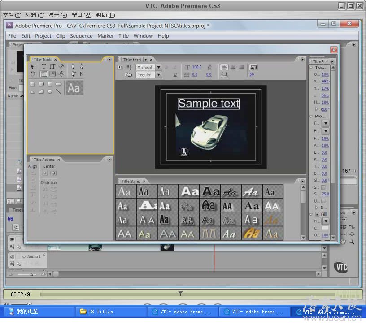The height and width of the screenshot is (325, 366).
Task: Toggle Audio 1 track speaker output
Action: (x=12, y=256)
